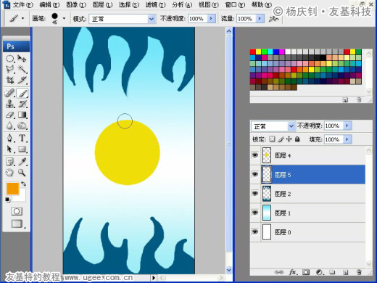Viewport: 377px width, 283px height.
Task: Select the Rectangle shape tool
Action: pos(22,149)
